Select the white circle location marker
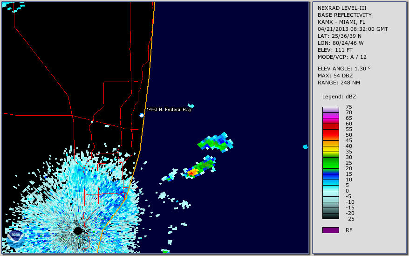 (x=142, y=115)
